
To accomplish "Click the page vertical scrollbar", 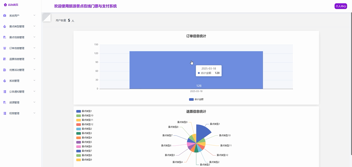I will pyautogui.click(x=351, y=83).
